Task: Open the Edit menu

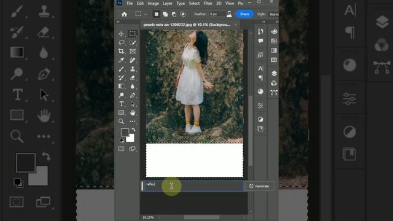Action: (x=140, y=3)
